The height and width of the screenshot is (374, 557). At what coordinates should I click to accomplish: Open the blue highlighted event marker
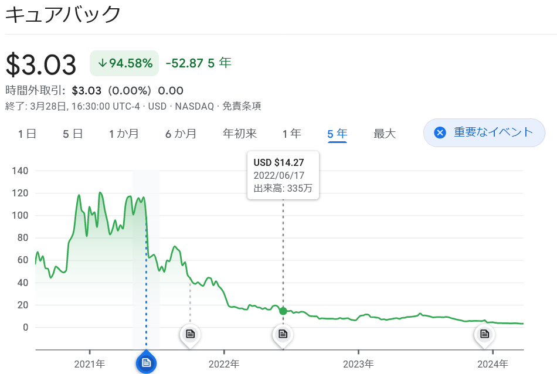coord(146,362)
